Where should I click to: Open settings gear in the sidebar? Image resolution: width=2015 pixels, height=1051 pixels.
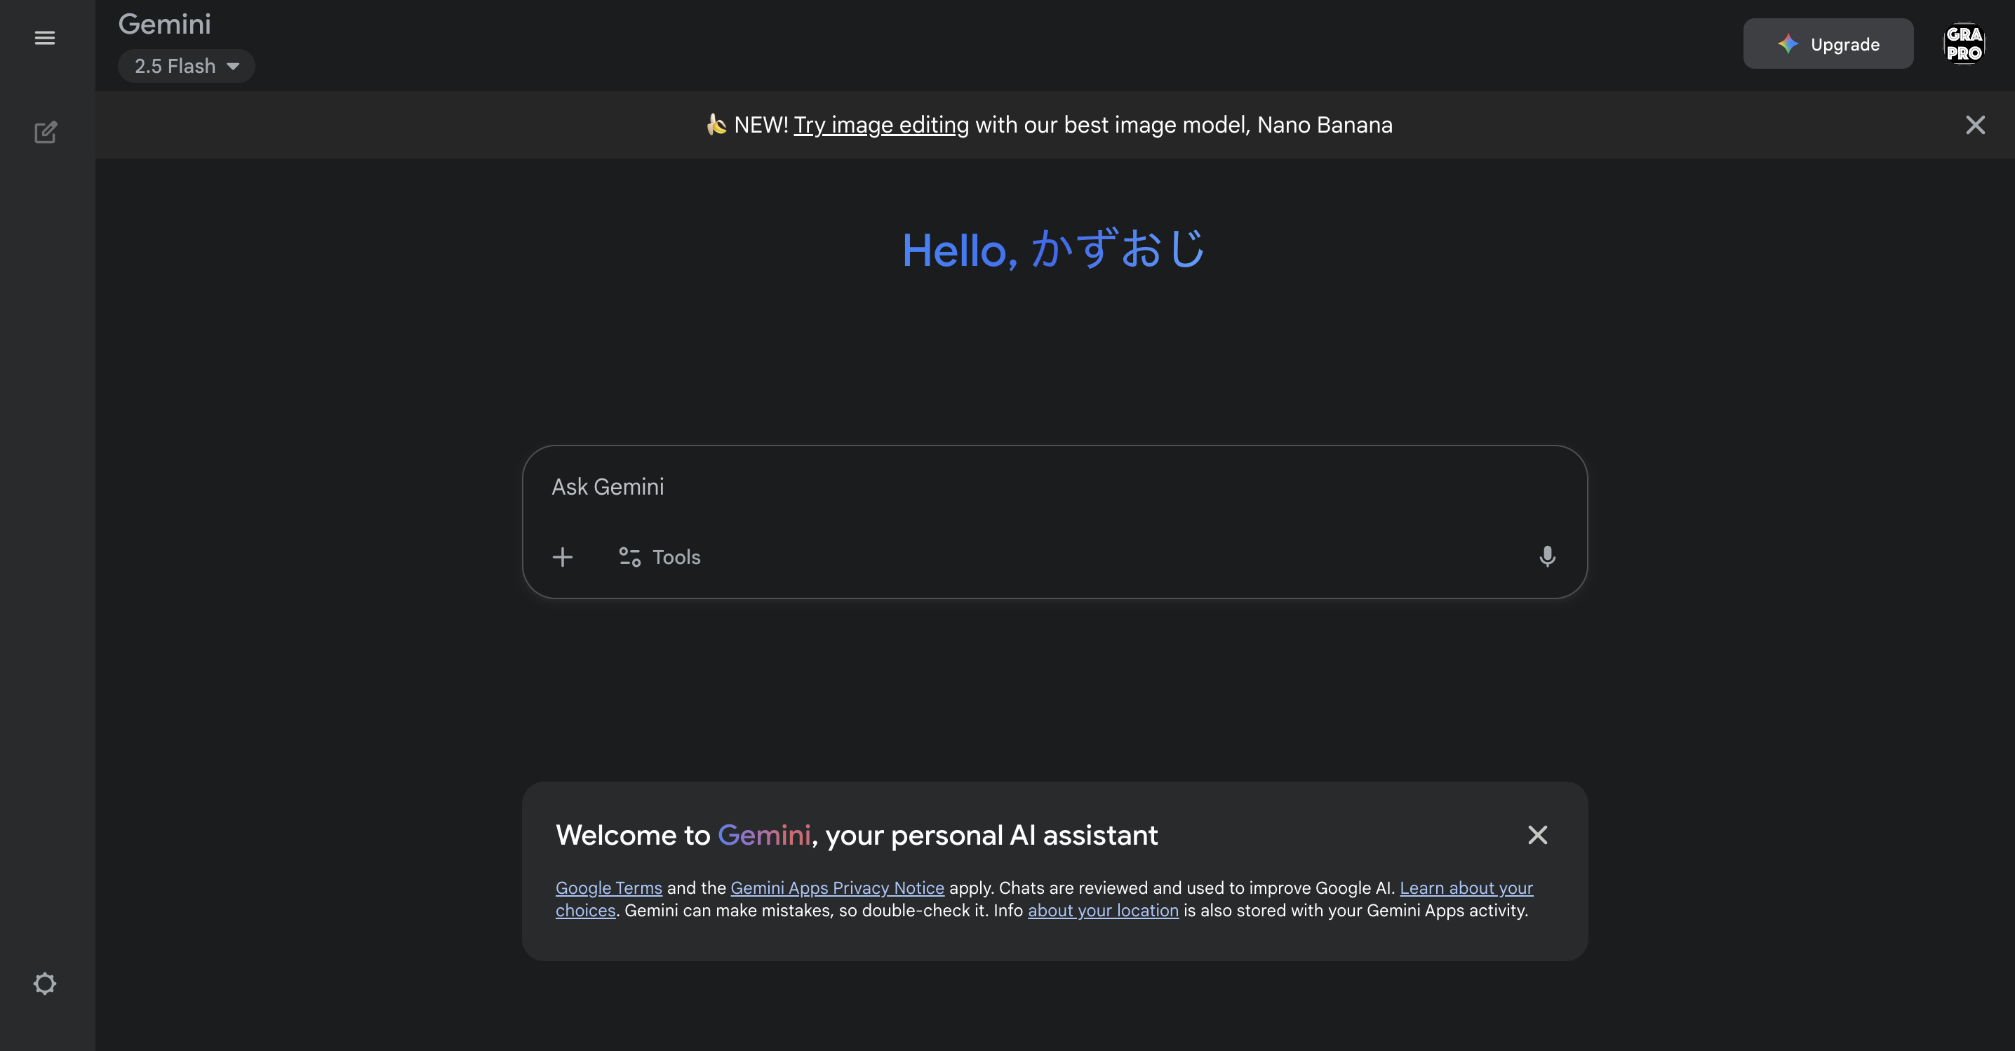point(45,983)
